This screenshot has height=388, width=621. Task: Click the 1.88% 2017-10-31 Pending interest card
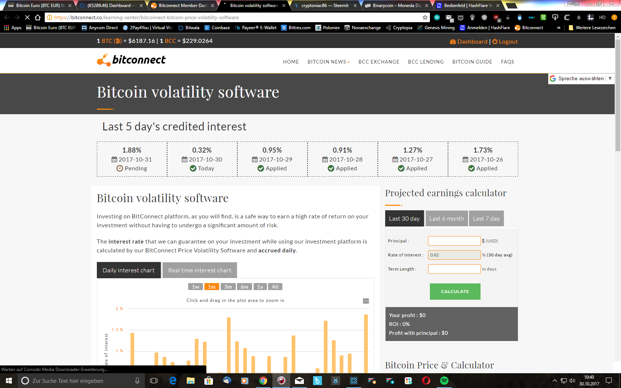point(132,159)
